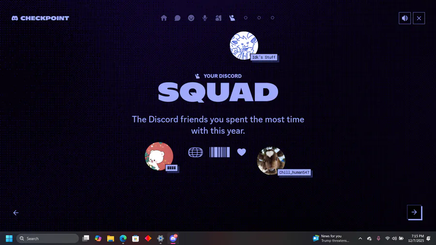
Task: Click the Idk's Stuff name tag
Action: click(264, 57)
